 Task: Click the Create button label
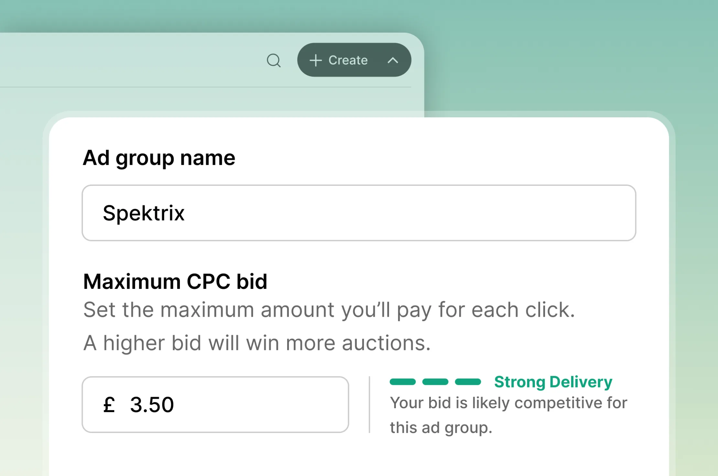tap(348, 60)
